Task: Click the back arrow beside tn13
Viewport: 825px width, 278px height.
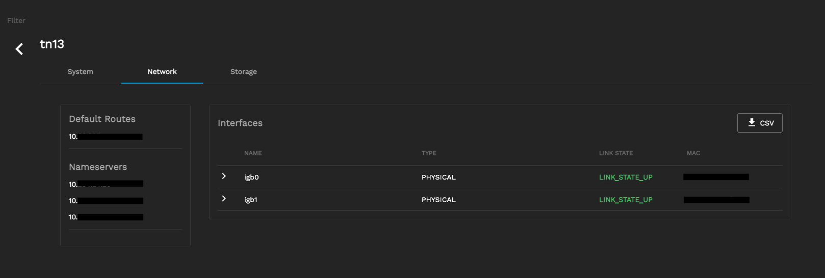Action: 19,49
